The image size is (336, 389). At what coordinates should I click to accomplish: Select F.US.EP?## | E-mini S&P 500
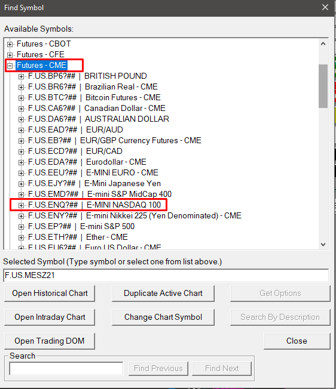81,226
